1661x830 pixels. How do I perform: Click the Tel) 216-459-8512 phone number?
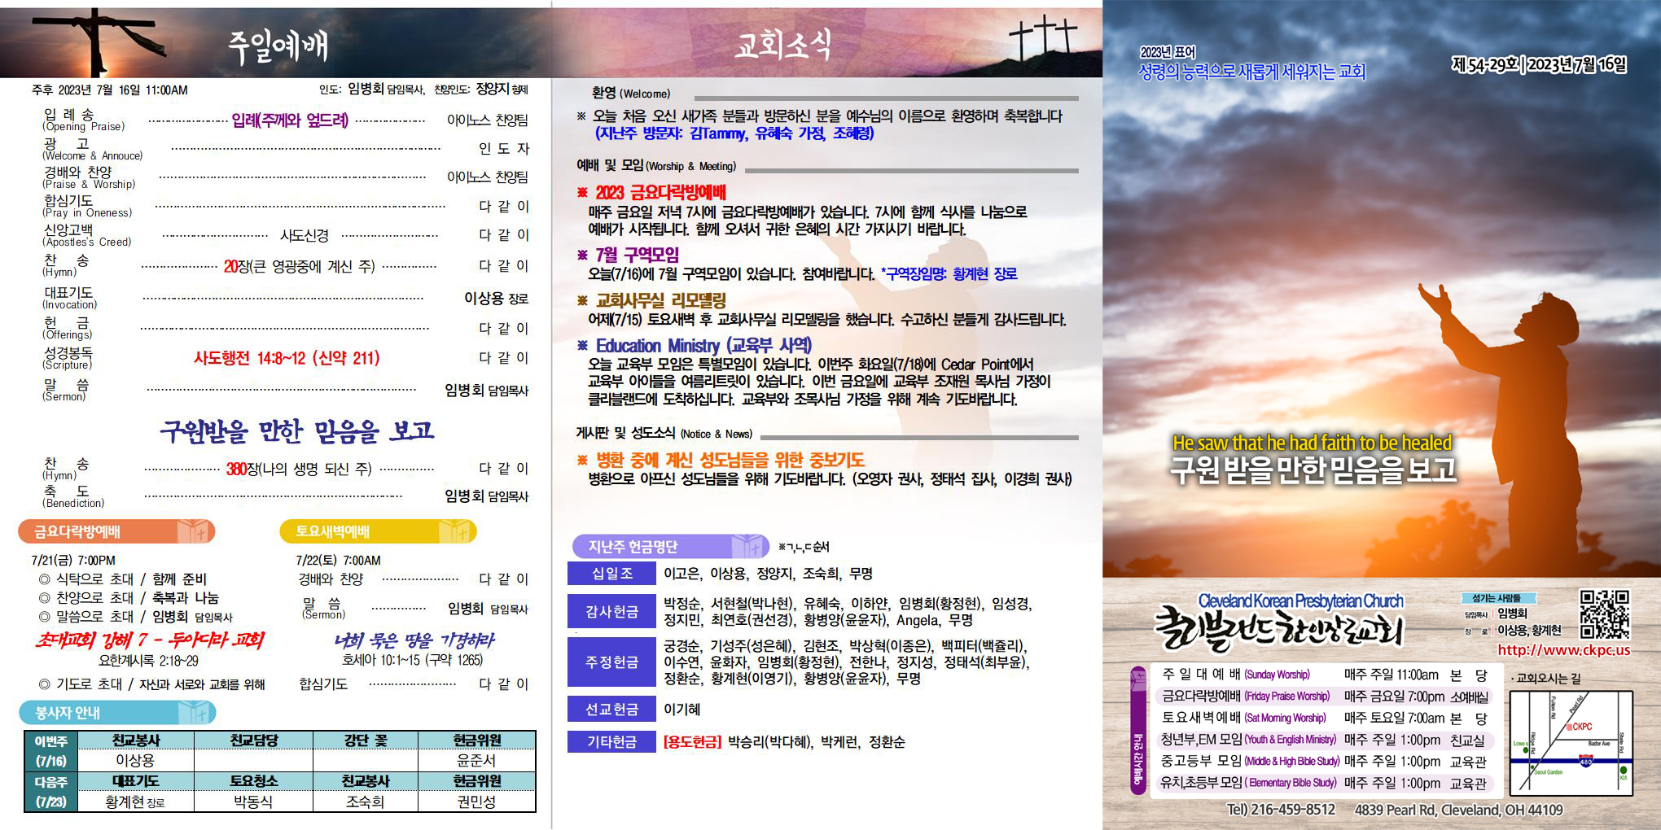coord(1280,810)
